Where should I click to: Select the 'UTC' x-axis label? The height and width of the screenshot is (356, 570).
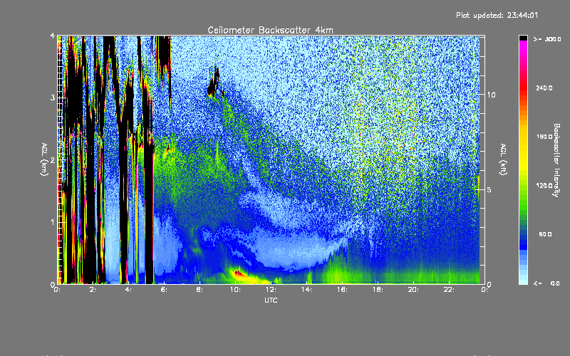pyautogui.click(x=271, y=300)
